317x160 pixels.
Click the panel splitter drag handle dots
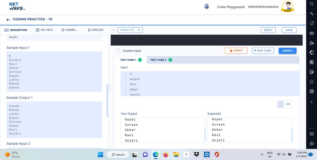pyautogui.click(x=109, y=87)
